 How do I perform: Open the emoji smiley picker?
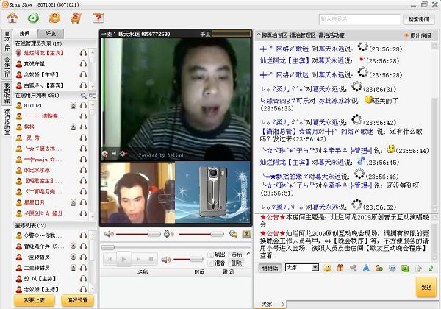click(326, 267)
